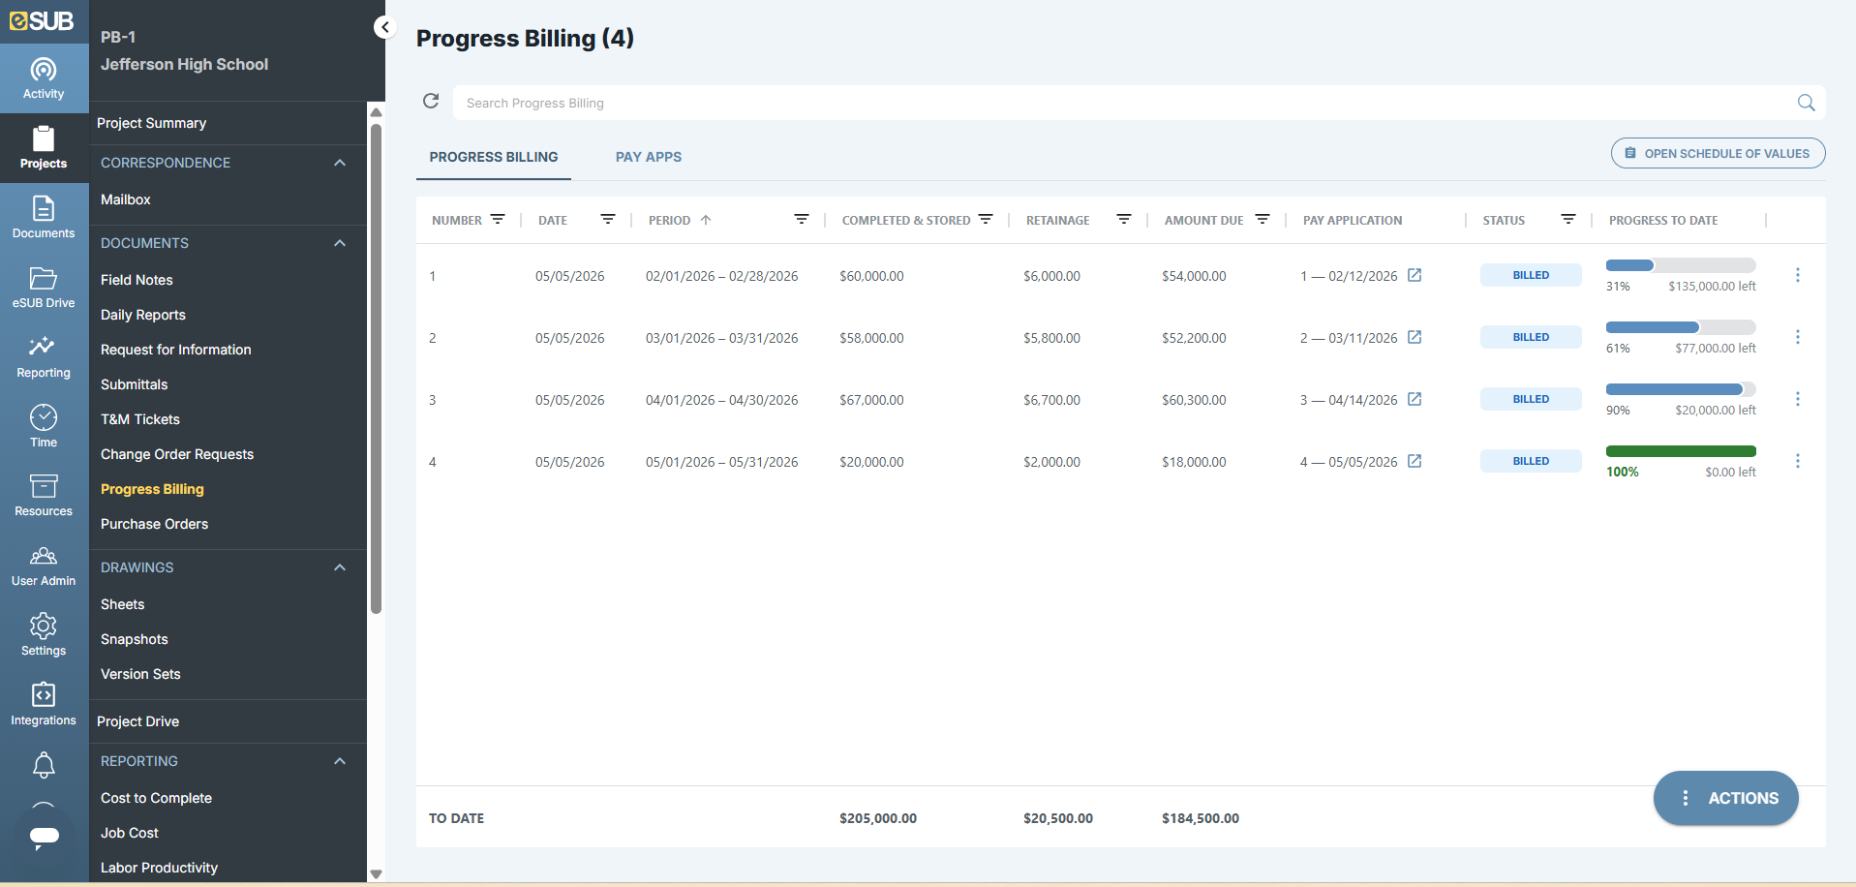
Task: Open pay application 2 external link icon
Action: pos(1415,337)
